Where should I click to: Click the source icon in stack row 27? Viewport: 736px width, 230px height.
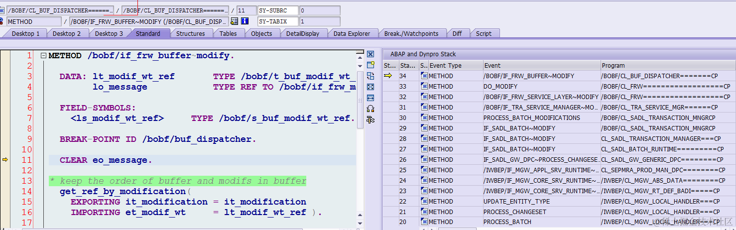[424, 149]
